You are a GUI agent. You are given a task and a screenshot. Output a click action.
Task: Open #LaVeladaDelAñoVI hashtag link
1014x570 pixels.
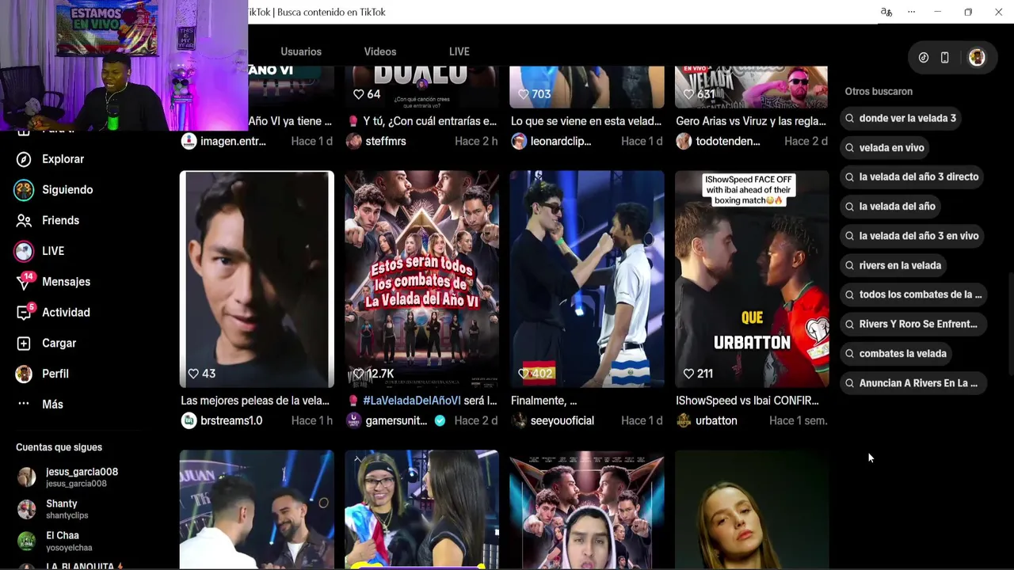(x=412, y=401)
